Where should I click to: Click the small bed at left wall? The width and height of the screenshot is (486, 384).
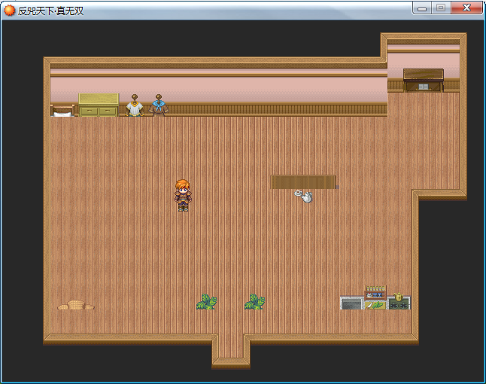(x=63, y=111)
